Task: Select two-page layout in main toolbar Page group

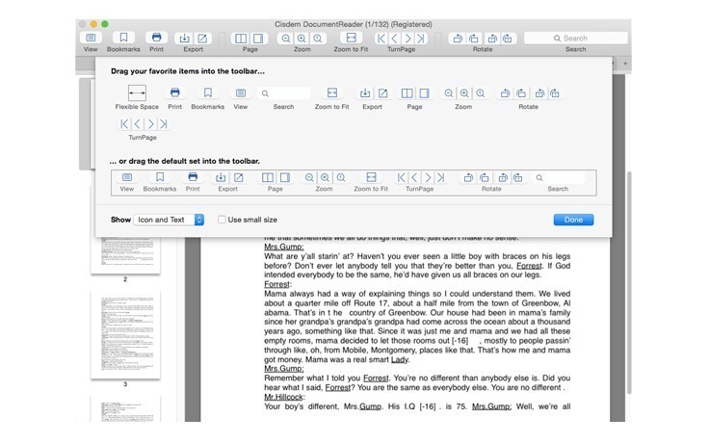Action: tap(241, 39)
